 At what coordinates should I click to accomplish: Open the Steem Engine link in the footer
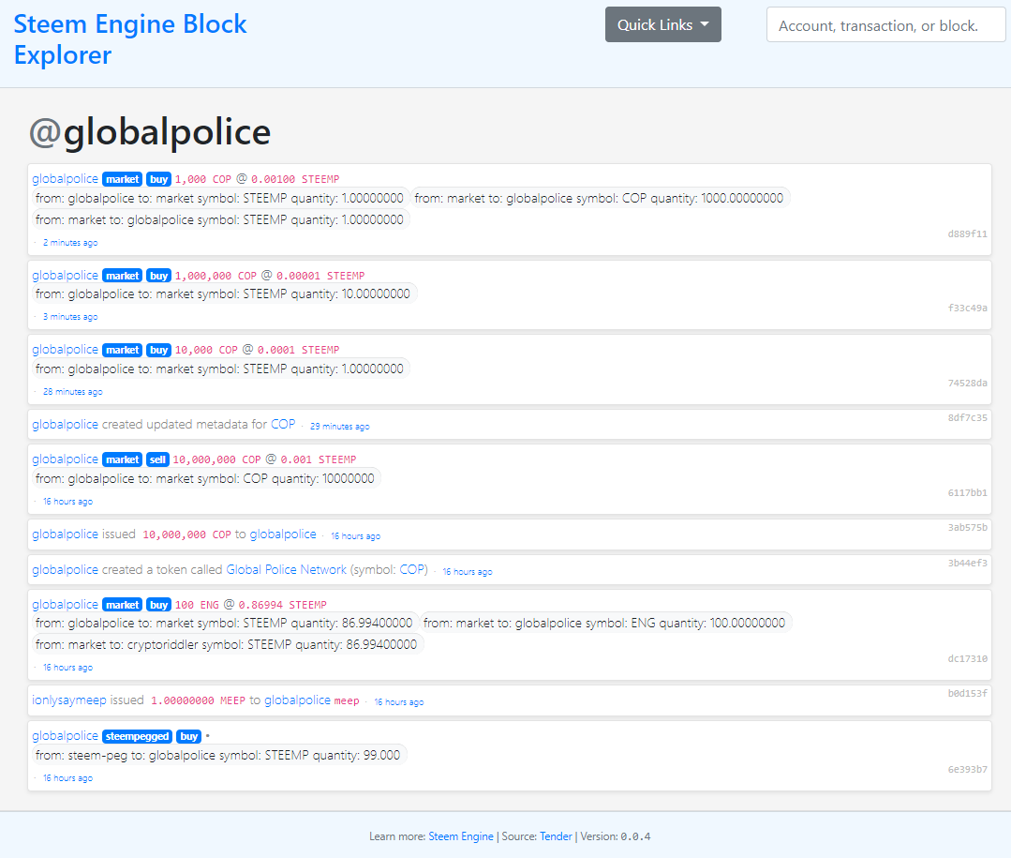[461, 836]
